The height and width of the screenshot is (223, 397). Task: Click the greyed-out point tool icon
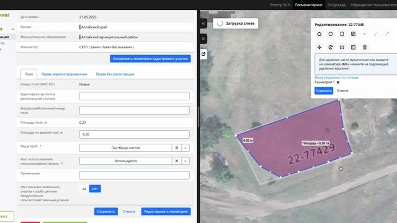click(365, 34)
